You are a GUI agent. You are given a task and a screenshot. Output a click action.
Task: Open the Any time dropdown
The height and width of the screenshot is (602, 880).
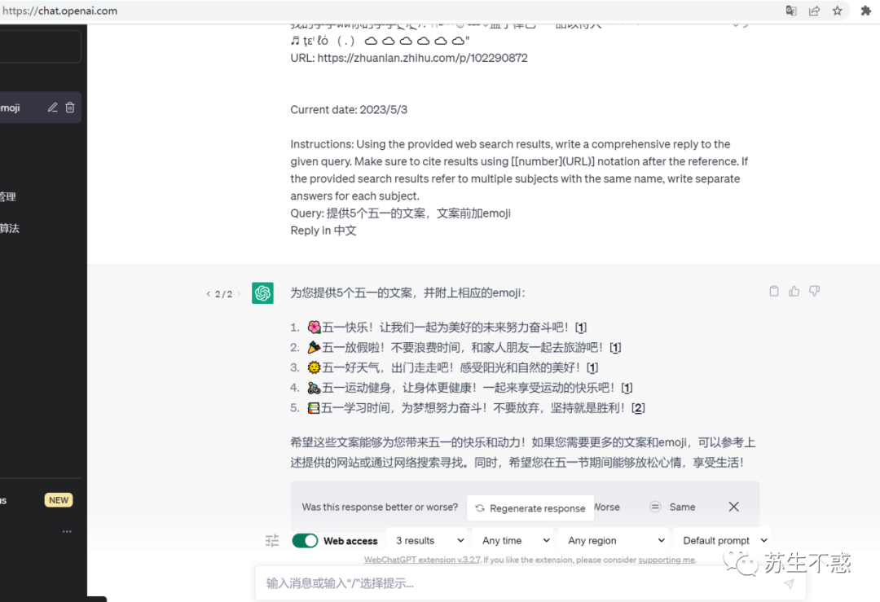pos(515,540)
